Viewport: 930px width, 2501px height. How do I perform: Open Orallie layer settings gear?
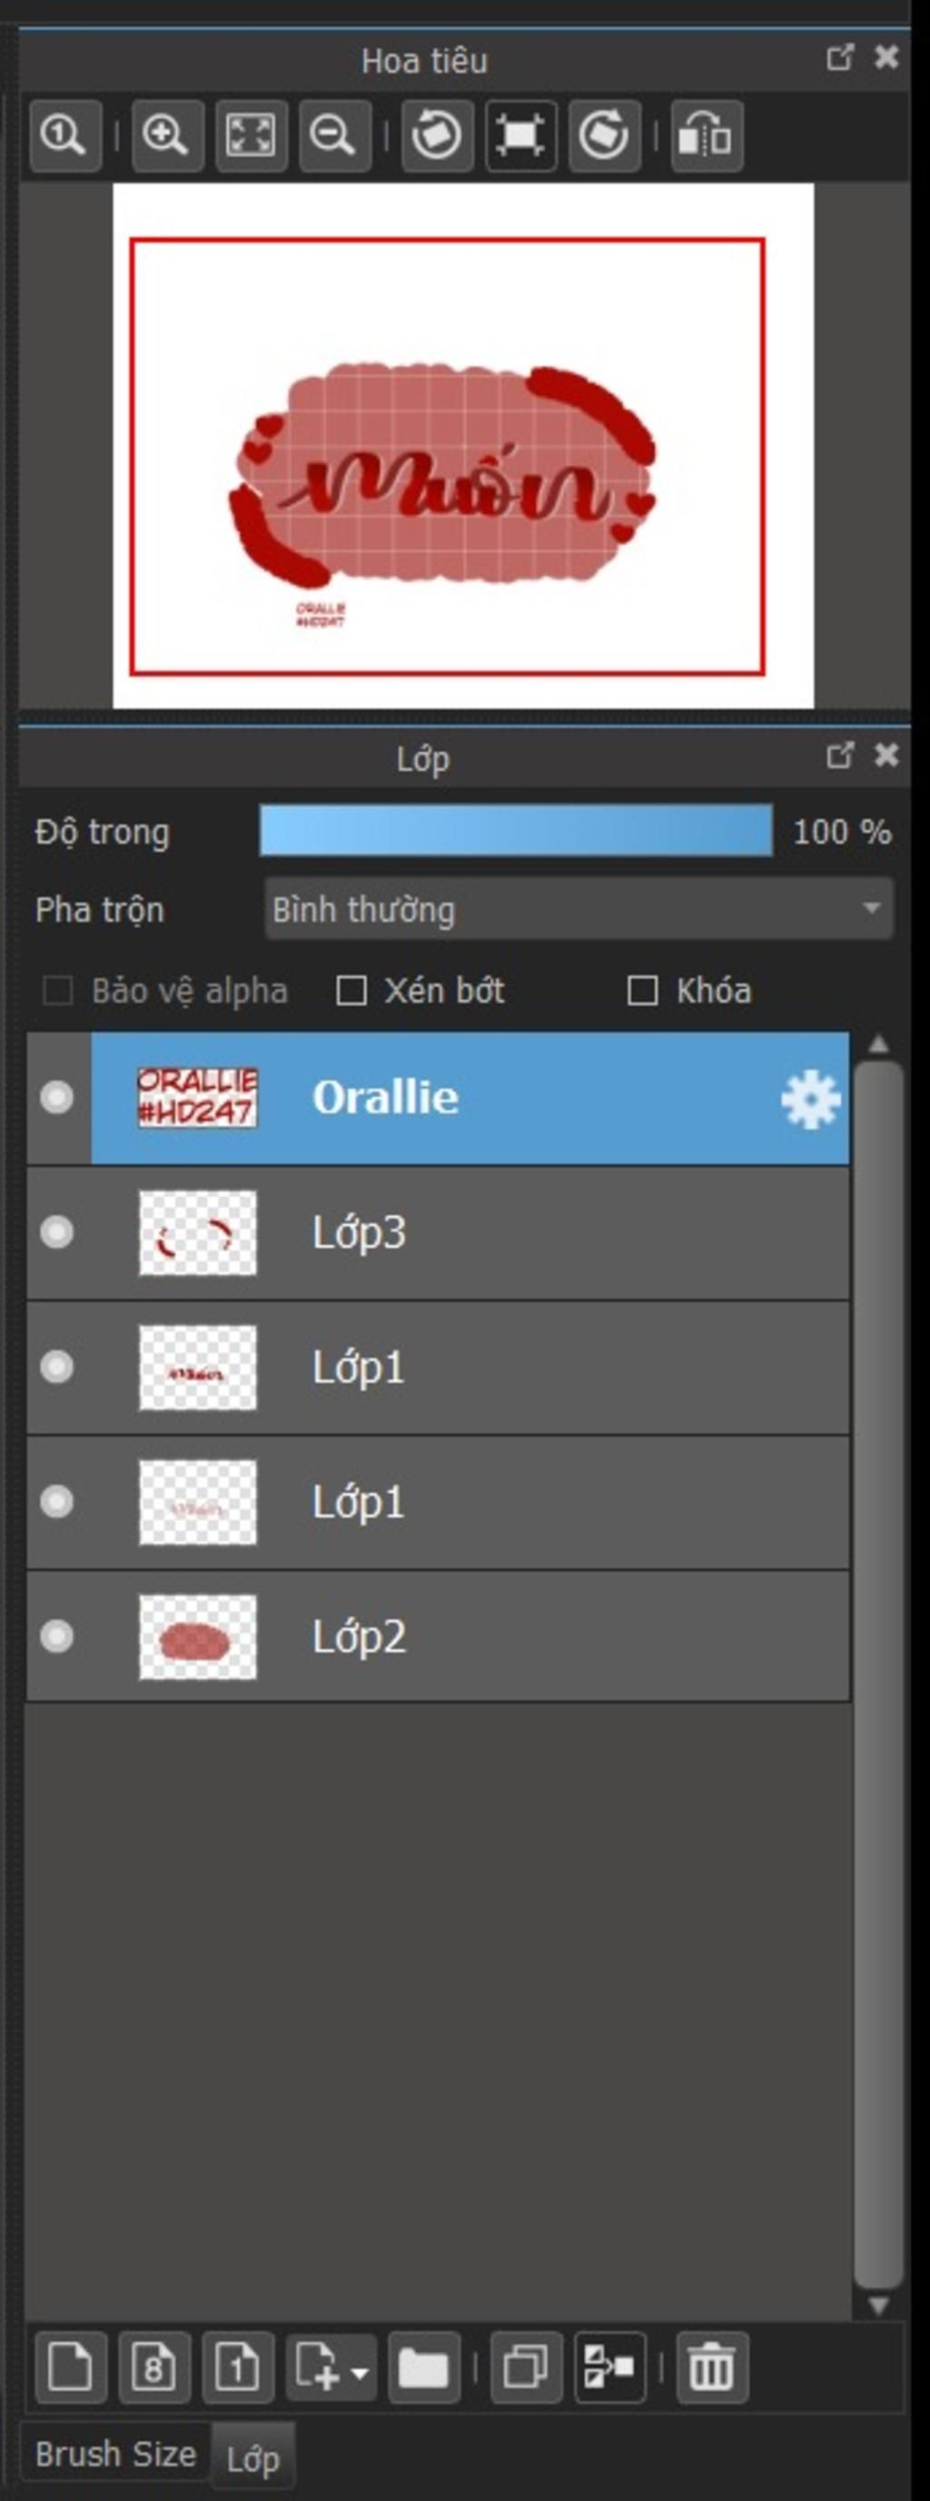[x=809, y=1099]
